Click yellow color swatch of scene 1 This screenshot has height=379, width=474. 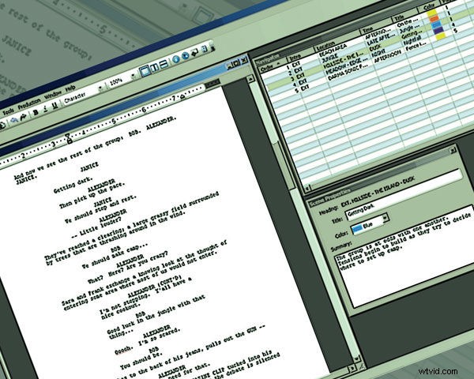pyautogui.click(x=433, y=13)
